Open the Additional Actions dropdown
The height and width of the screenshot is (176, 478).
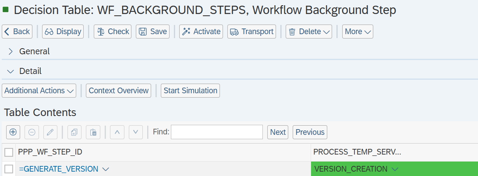pyautogui.click(x=39, y=91)
